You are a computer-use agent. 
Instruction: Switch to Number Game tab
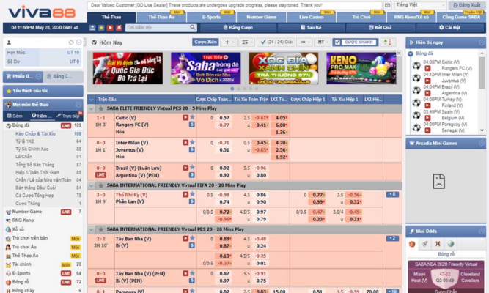coord(261,17)
